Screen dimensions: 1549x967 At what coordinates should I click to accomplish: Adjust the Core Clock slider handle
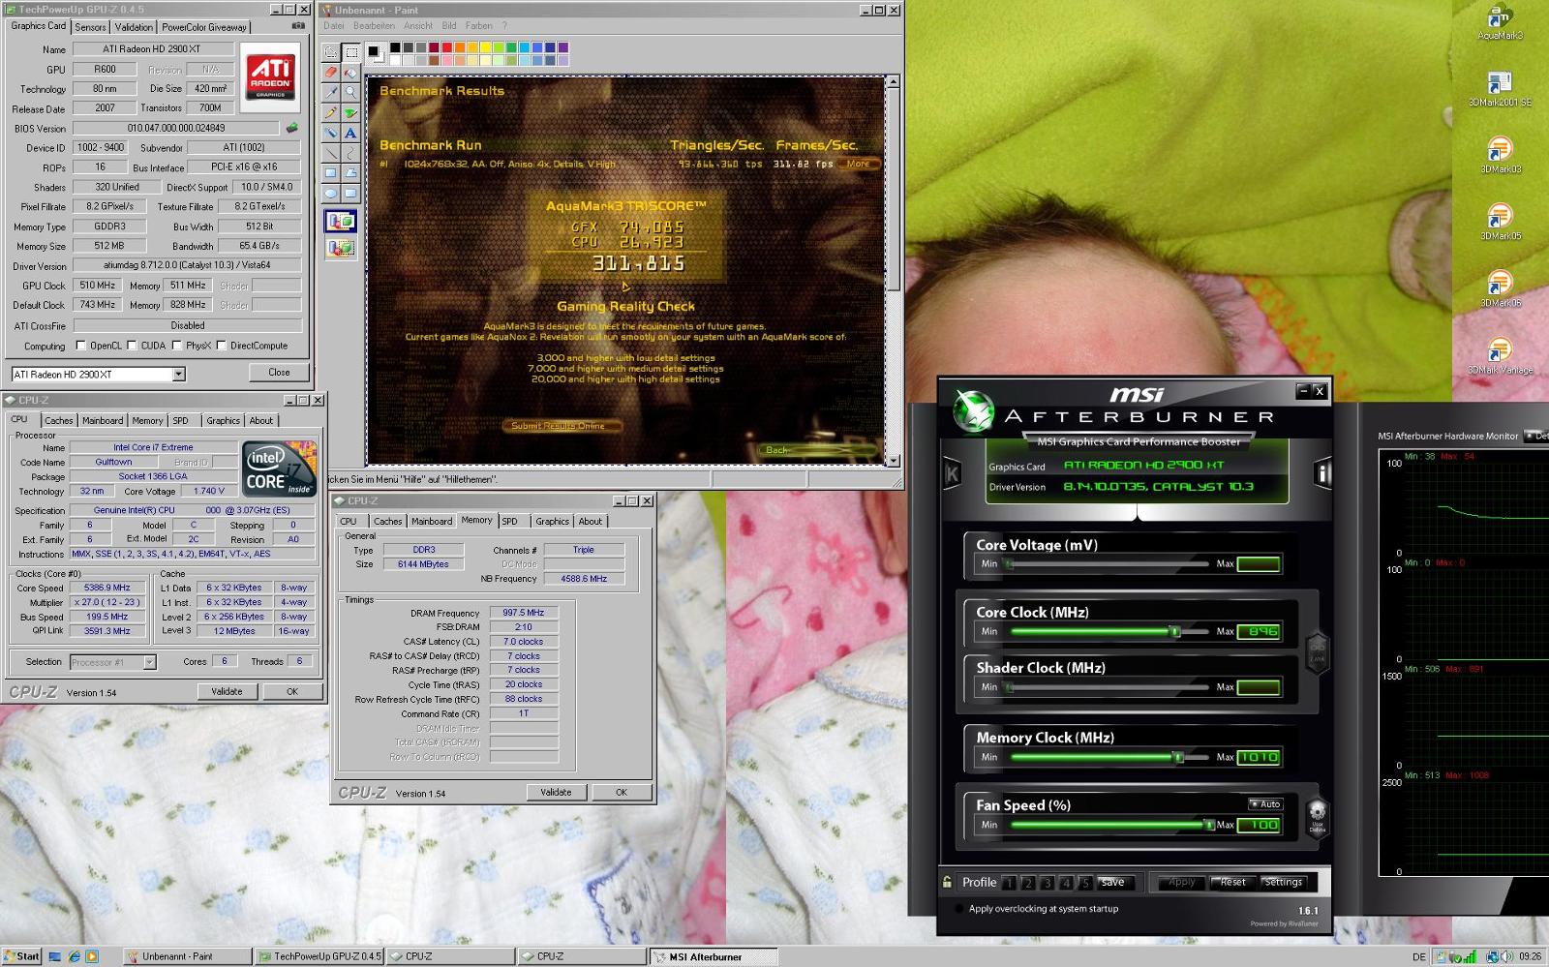coord(1174,631)
